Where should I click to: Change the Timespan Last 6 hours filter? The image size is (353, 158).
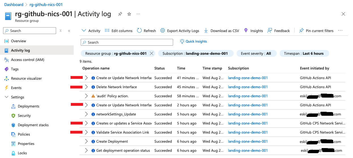(304, 53)
